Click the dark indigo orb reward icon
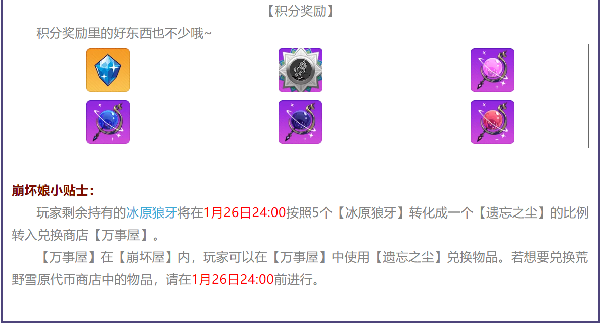 (300, 122)
